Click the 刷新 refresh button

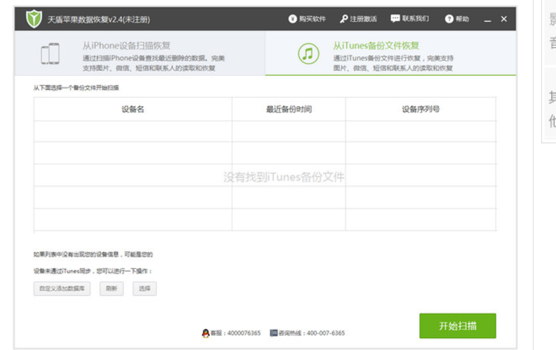(112, 289)
